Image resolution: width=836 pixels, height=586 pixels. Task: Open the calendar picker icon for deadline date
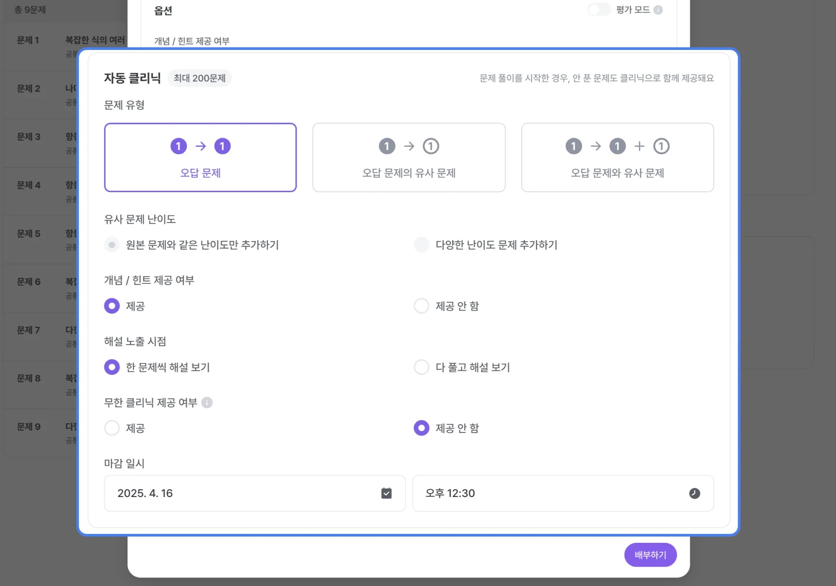386,493
